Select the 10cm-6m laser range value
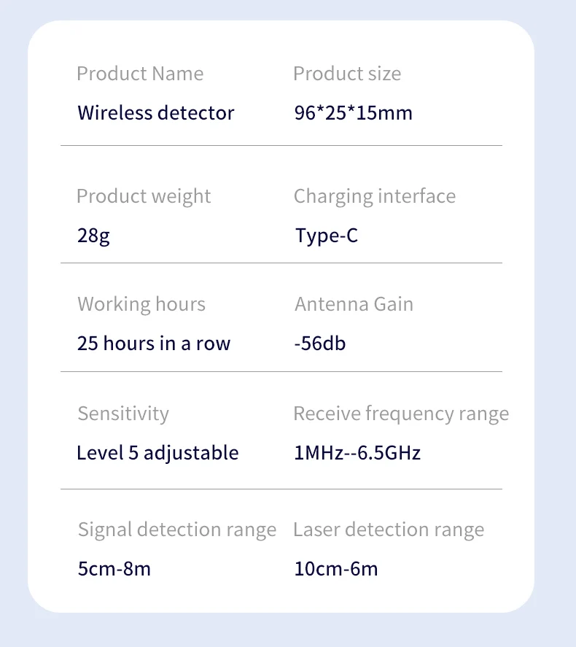This screenshot has height=647, width=576. [x=336, y=568]
